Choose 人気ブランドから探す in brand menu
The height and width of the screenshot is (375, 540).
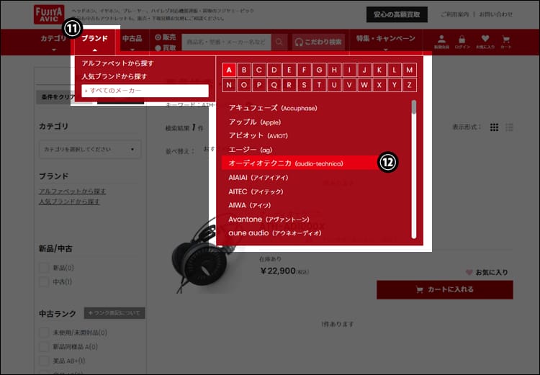click(x=114, y=76)
